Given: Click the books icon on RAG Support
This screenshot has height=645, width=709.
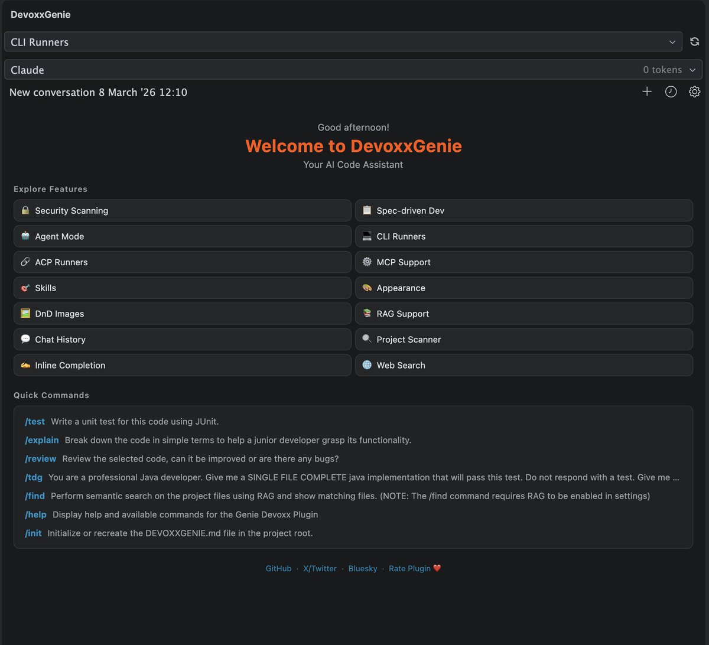Looking at the screenshot, I should (x=367, y=314).
